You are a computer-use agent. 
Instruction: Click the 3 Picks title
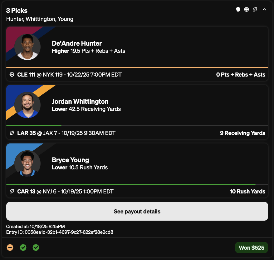click(17, 11)
